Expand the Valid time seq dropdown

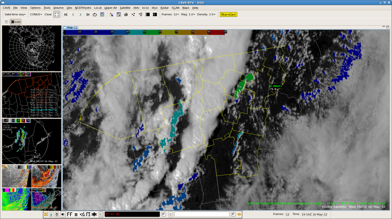15,15
